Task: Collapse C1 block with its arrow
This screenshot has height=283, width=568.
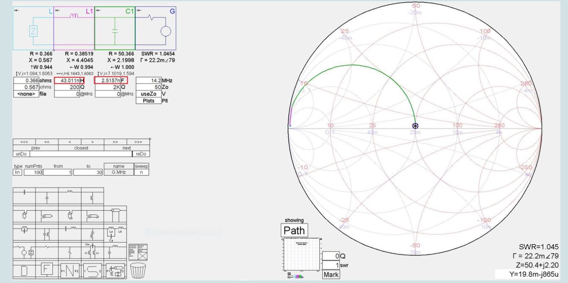Action: [x=98, y=11]
